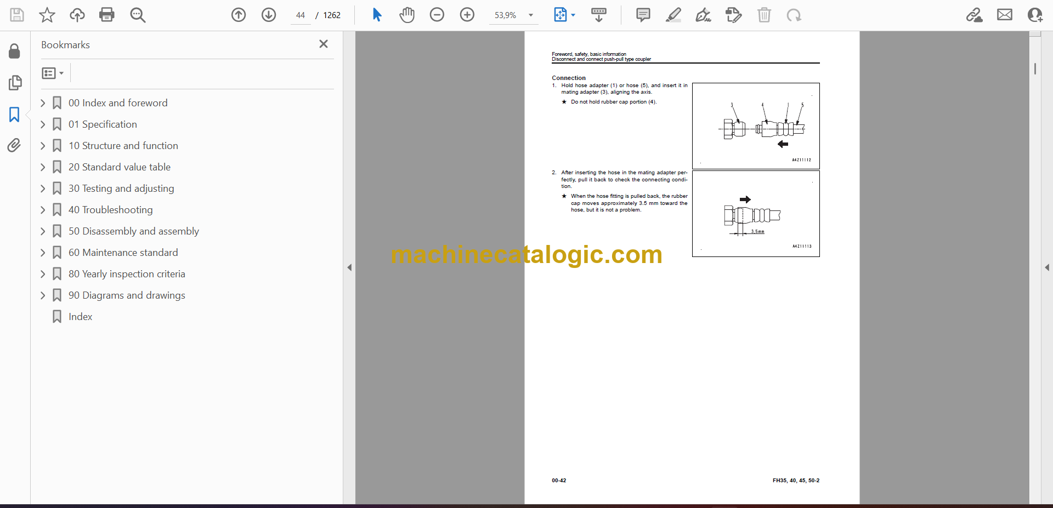The height and width of the screenshot is (508, 1053).
Task: Save the file with the floppy disk icon
Action: 17,15
